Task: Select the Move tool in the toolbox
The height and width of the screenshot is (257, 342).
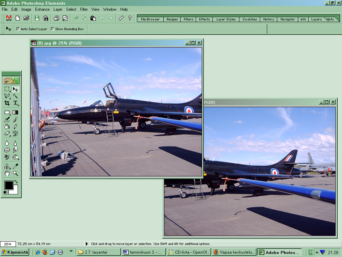Action: (x=15, y=89)
